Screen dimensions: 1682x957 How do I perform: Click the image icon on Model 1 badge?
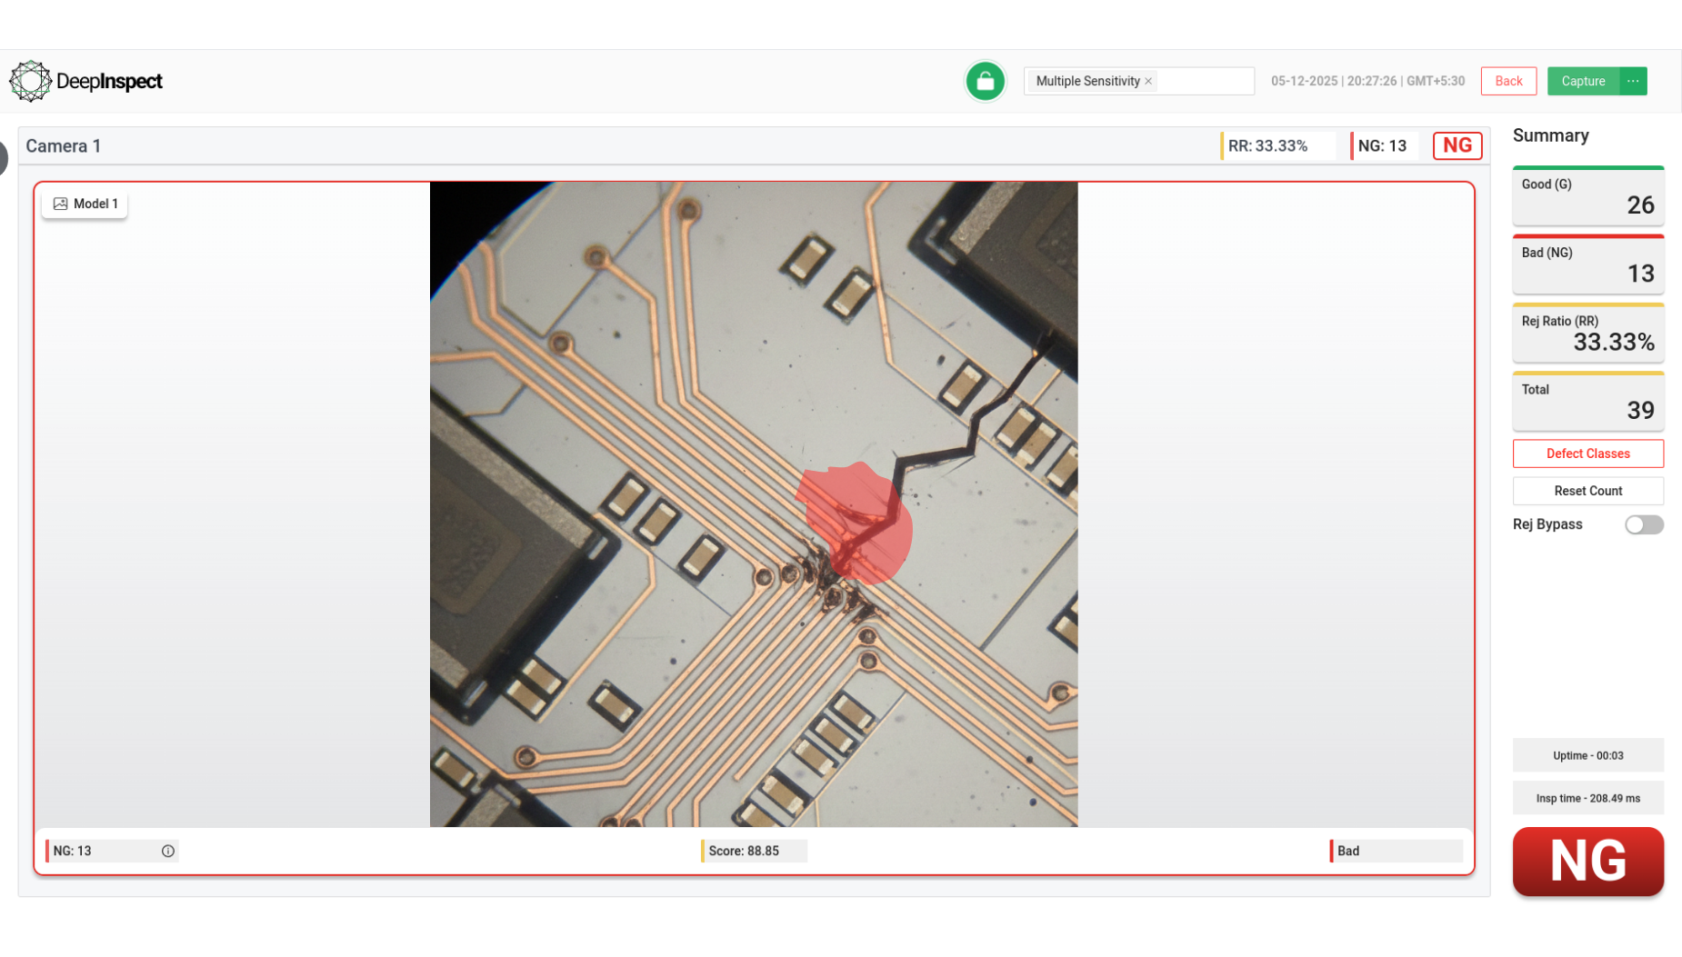58,204
